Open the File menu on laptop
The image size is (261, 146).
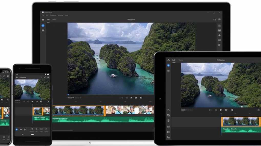[43, 15]
